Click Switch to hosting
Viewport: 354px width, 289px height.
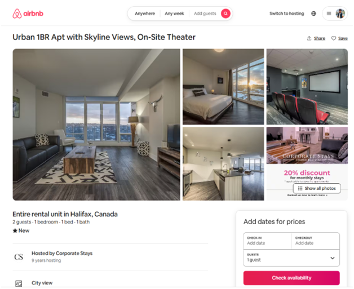coord(287,14)
